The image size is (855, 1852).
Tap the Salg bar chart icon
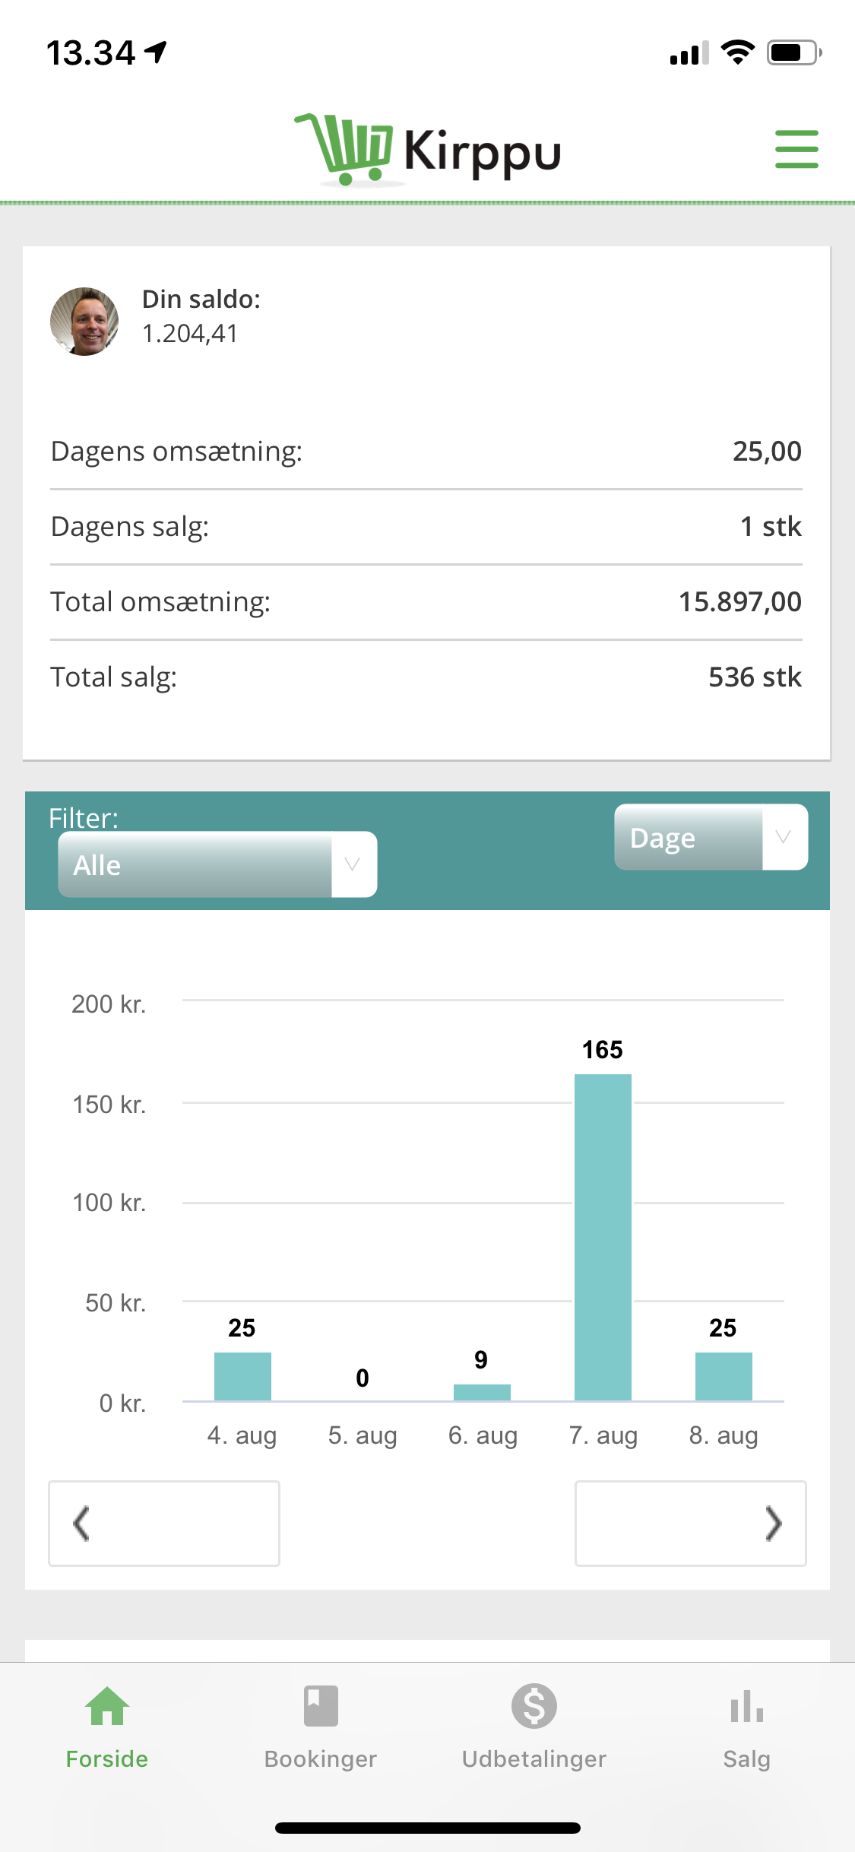pos(746,1706)
